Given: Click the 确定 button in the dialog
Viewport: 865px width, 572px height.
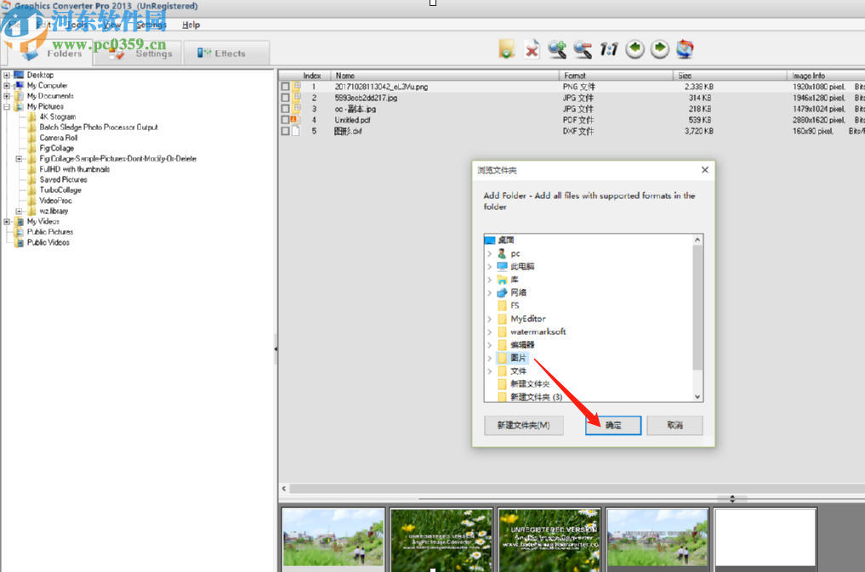Looking at the screenshot, I should 613,425.
